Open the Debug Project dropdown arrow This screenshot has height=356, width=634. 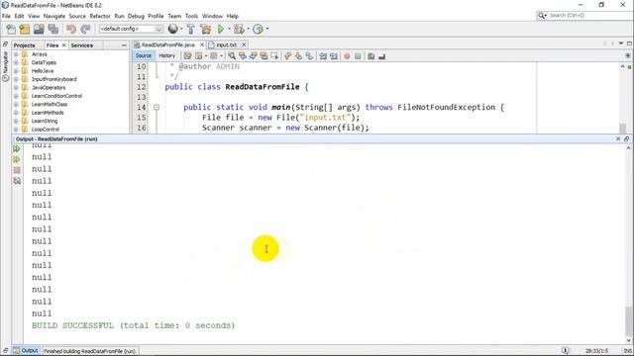(x=249, y=29)
